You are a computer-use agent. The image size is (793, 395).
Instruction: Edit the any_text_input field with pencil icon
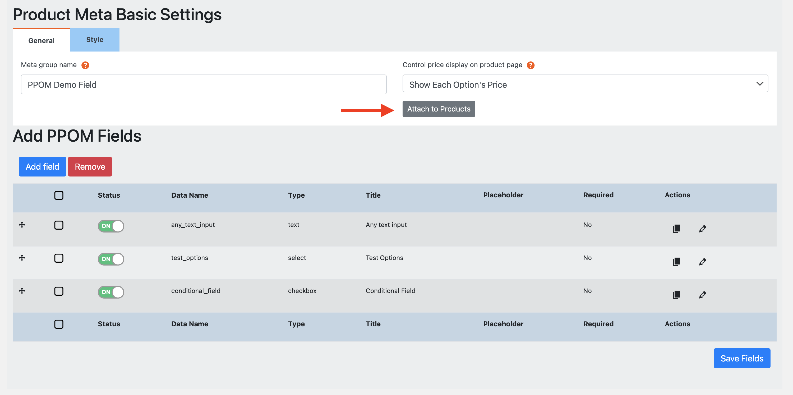point(702,229)
